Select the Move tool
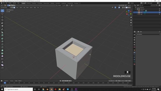This screenshot has width=161, height=91. point(2,17)
